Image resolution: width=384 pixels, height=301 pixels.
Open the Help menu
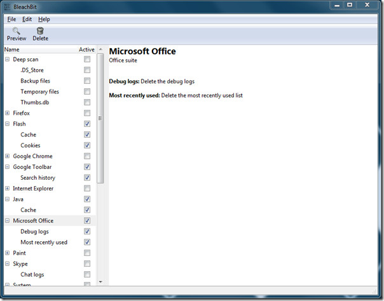click(44, 19)
